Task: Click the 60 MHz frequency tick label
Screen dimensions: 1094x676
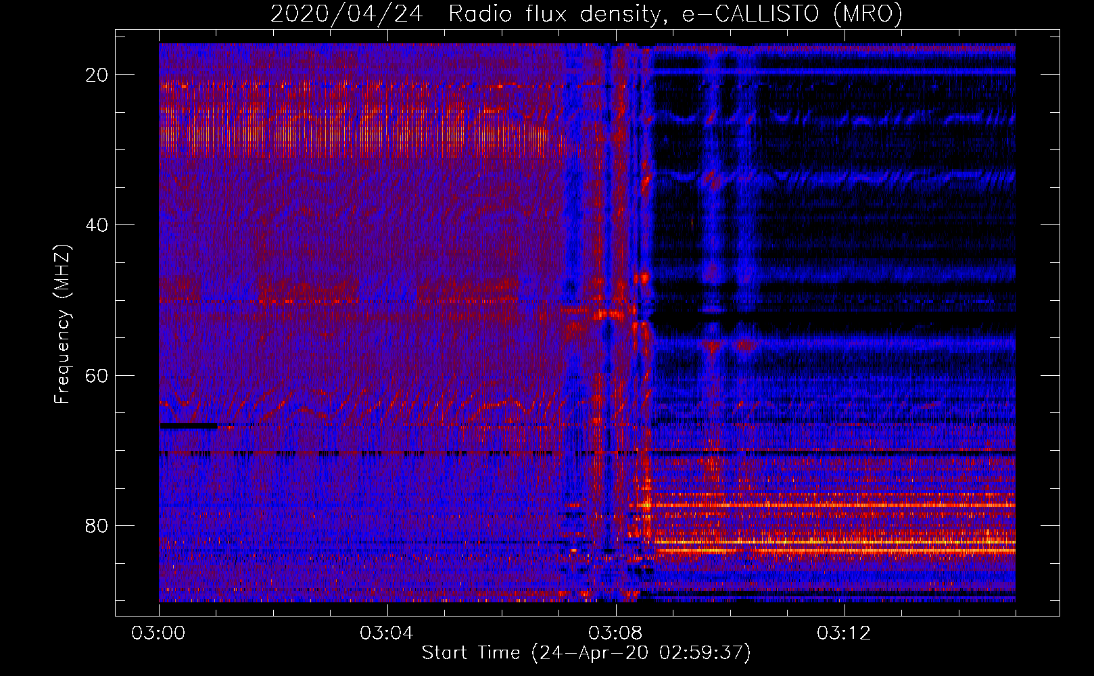Action: click(x=97, y=375)
